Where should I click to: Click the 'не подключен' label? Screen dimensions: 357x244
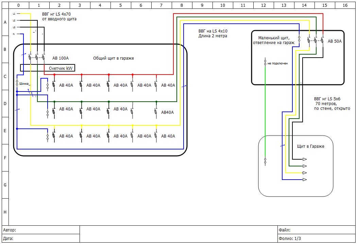[277, 63]
